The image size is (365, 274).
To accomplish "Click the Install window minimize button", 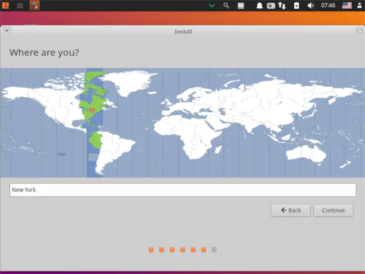I will (359, 31).
